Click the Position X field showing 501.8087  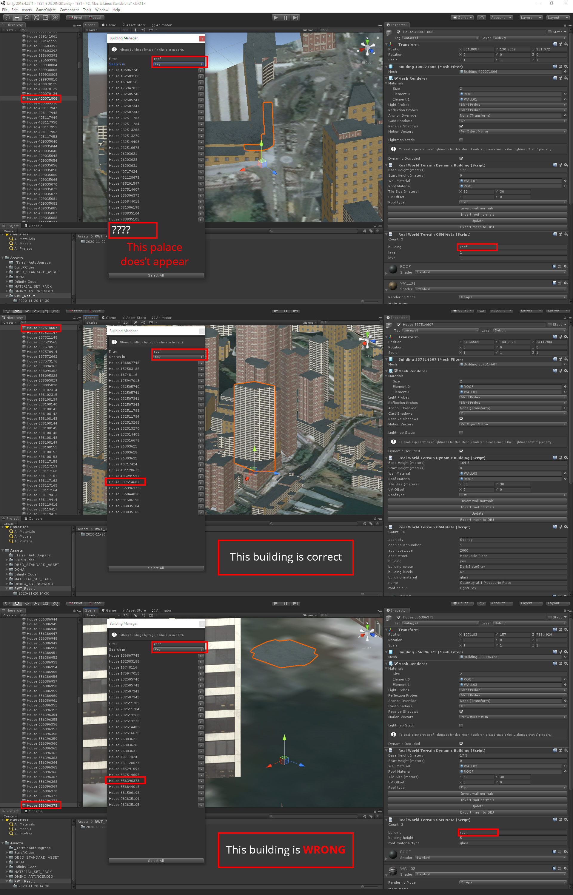(x=478, y=50)
